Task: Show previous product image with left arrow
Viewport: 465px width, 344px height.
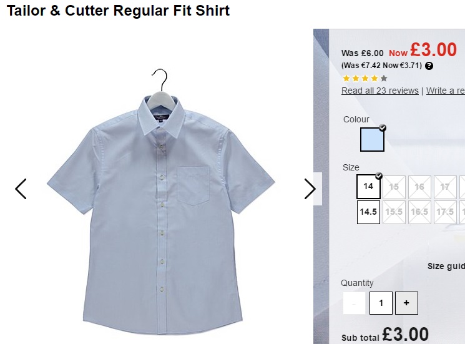Action: [x=21, y=189]
